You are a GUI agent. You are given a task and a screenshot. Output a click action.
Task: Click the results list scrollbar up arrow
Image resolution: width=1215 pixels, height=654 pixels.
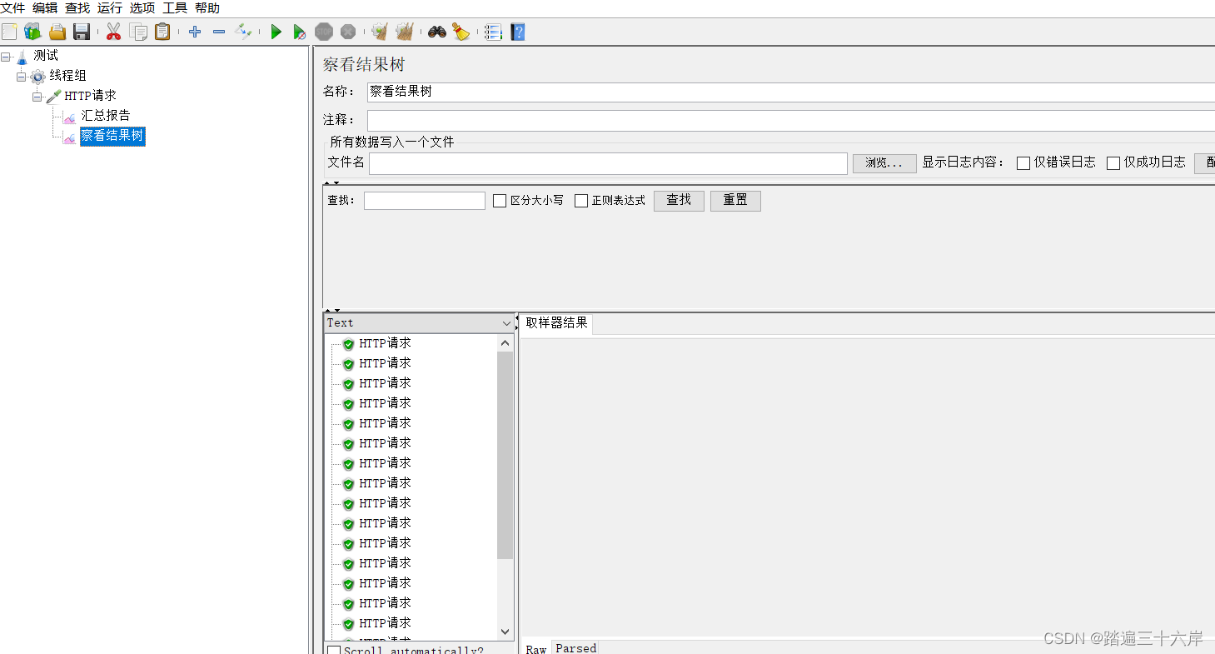tap(505, 343)
